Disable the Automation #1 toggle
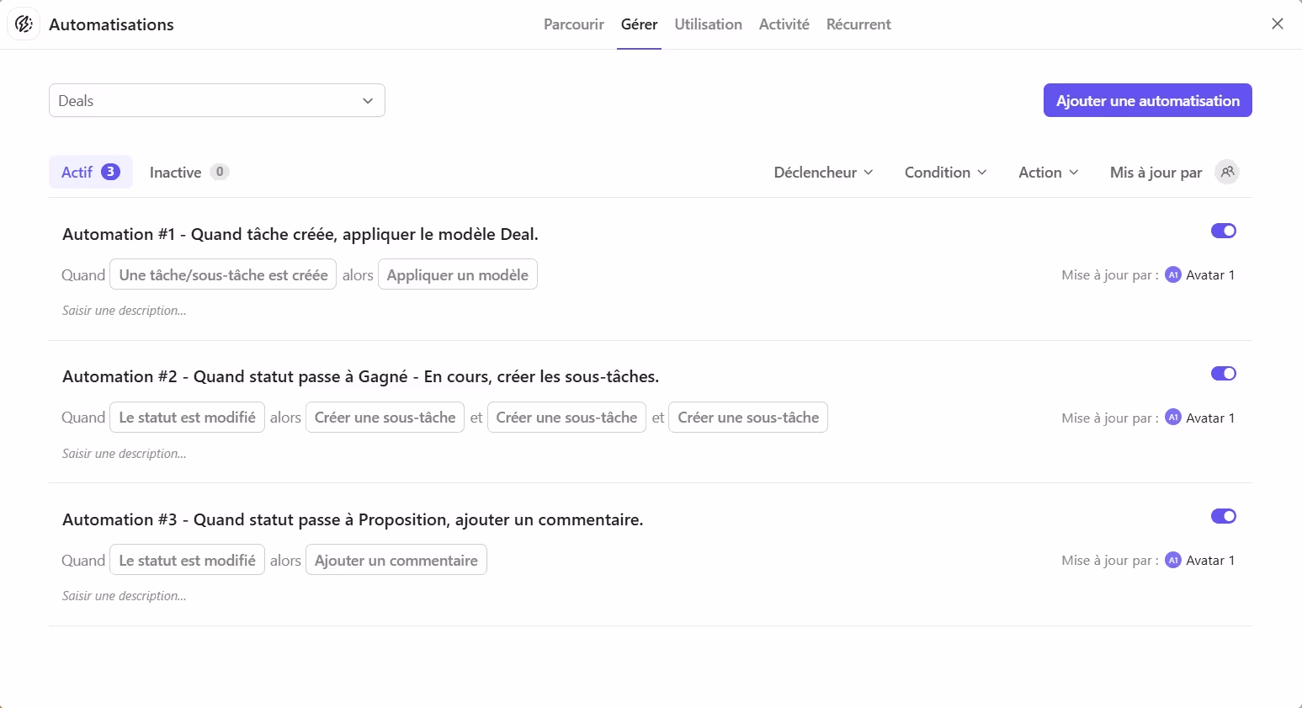 1224,230
